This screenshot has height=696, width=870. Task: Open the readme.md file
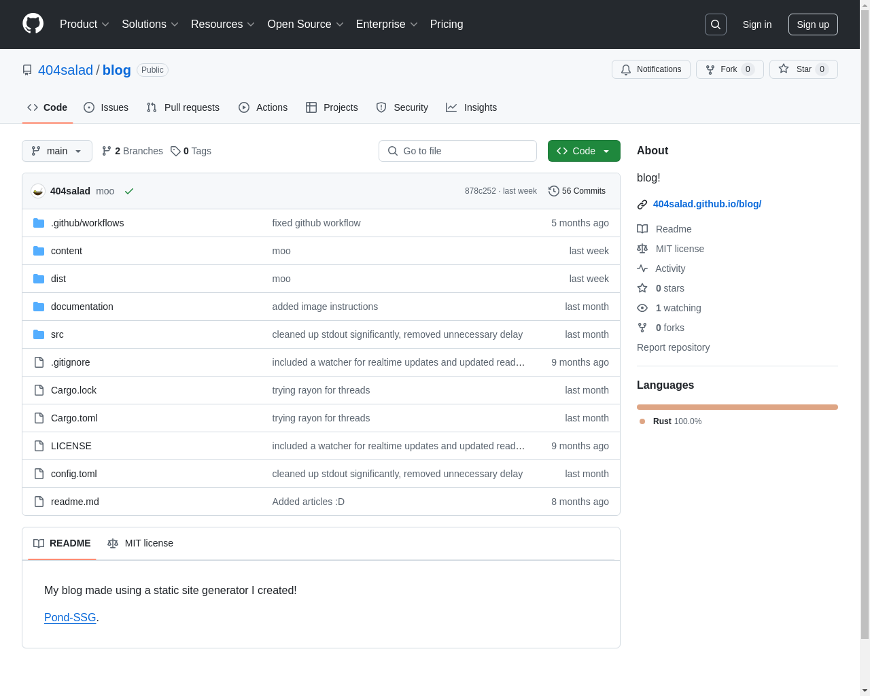75,502
